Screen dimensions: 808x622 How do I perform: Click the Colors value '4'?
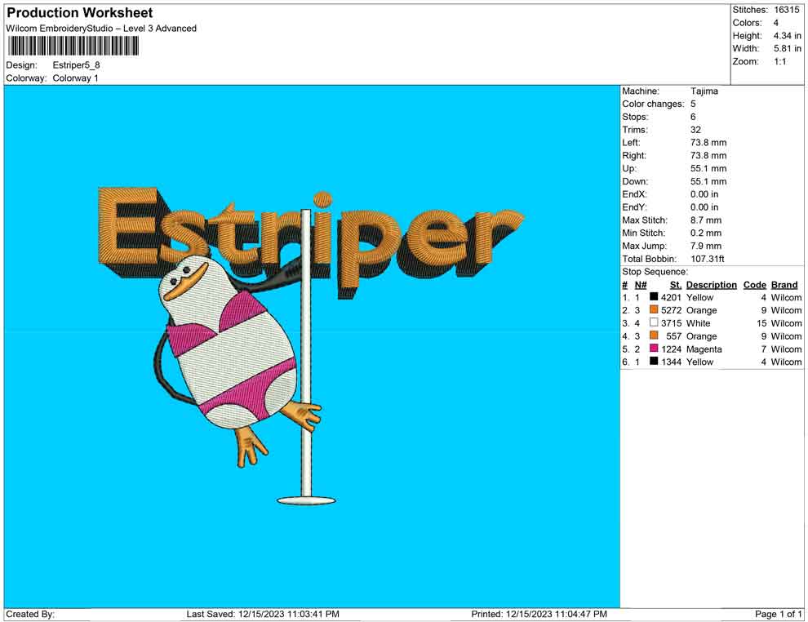[776, 23]
